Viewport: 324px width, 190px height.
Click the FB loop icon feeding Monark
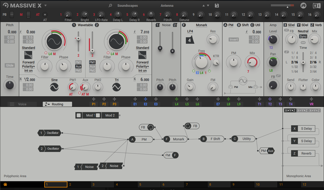point(150,127)
